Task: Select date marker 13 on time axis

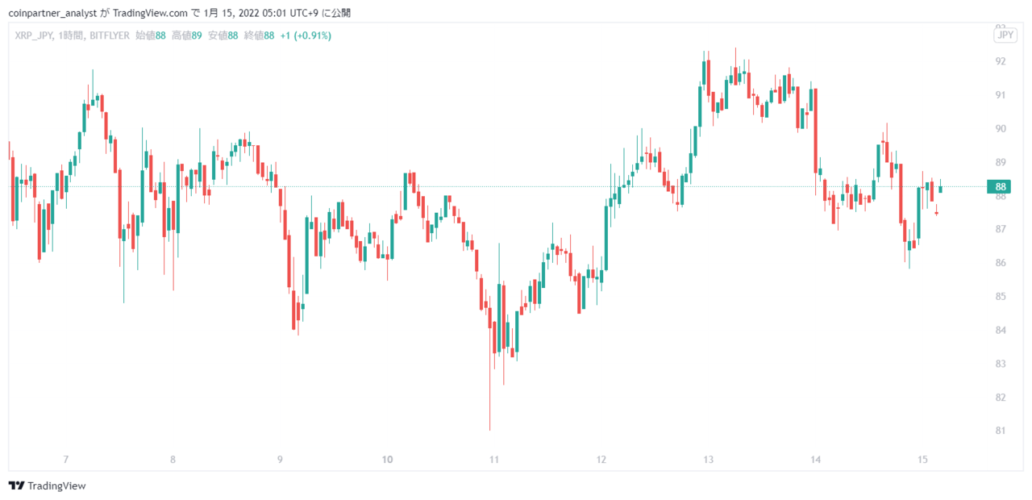Action: (x=709, y=460)
